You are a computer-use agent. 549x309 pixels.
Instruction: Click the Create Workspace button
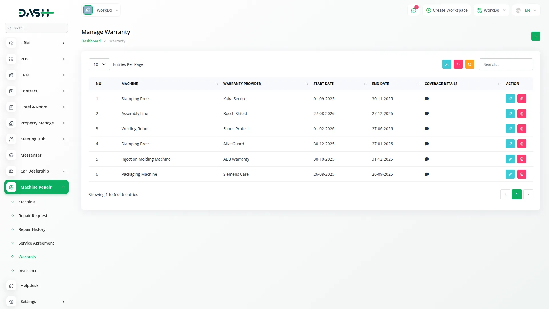[x=447, y=10]
